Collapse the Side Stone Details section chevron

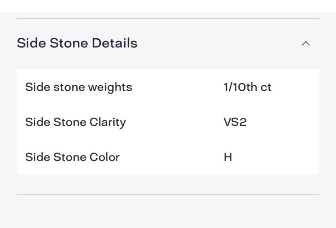(x=306, y=43)
